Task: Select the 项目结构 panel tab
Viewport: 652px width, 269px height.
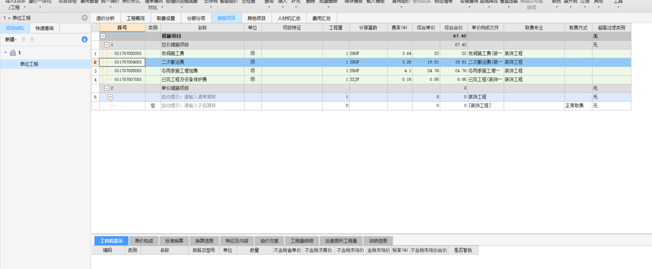Action: [x=15, y=28]
